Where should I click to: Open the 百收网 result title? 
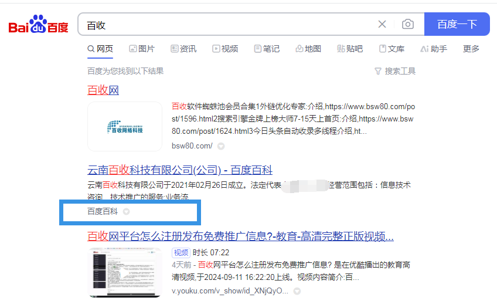click(x=103, y=90)
